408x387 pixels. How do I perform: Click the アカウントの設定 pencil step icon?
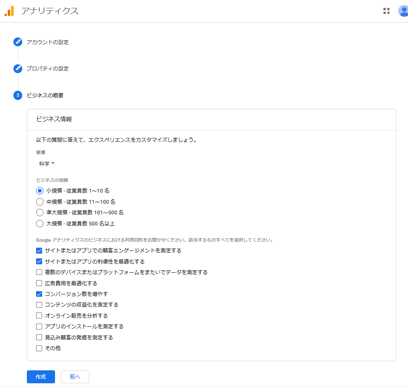pos(18,42)
